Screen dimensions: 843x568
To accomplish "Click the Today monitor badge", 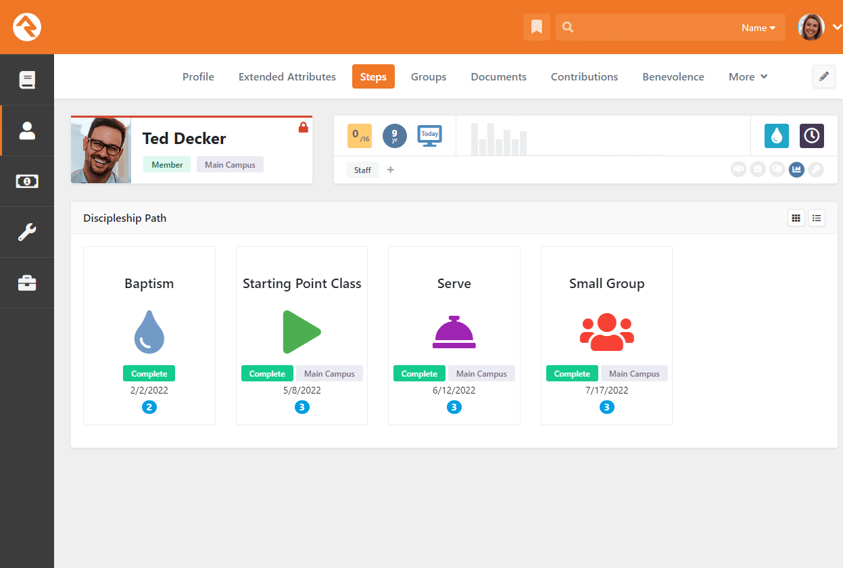I will pyautogui.click(x=430, y=135).
